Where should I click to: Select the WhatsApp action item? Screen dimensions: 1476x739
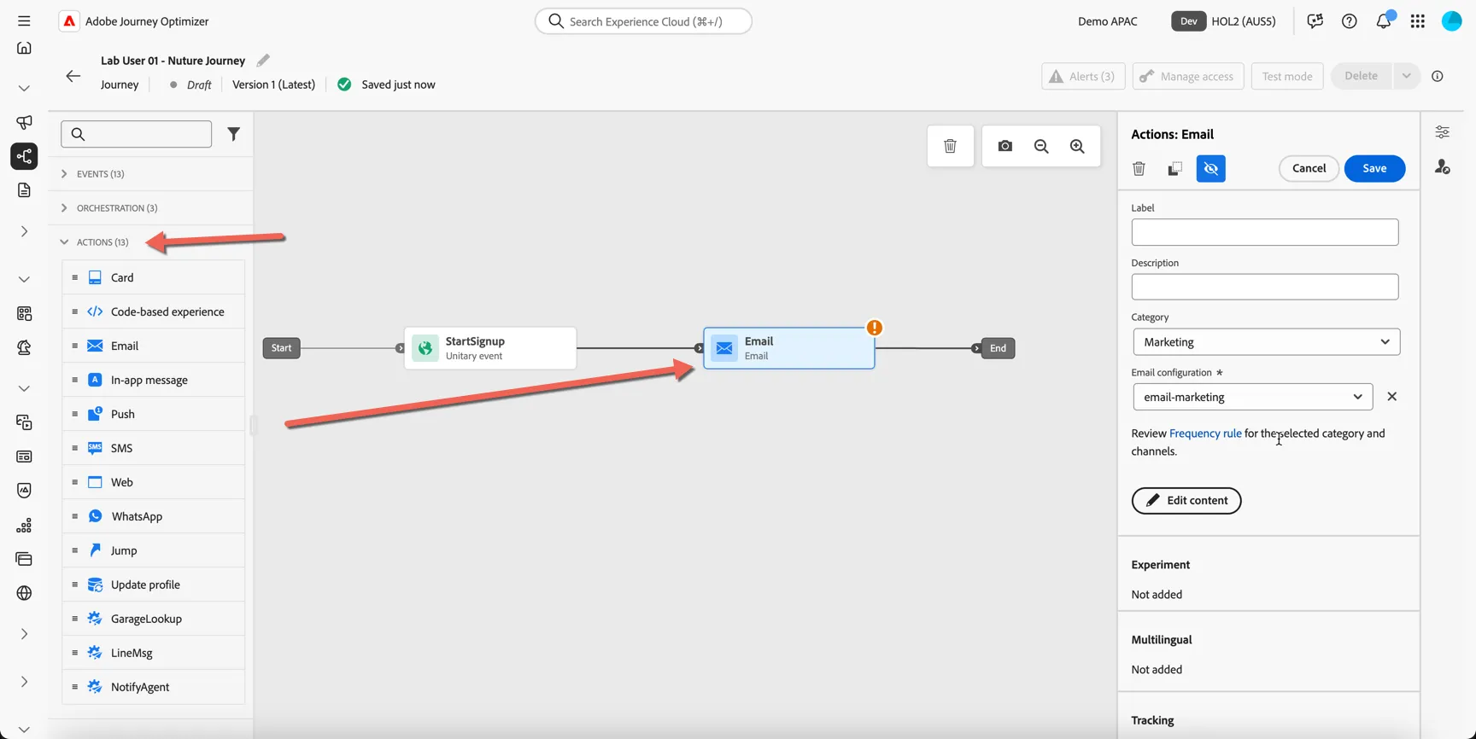[154, 516]
